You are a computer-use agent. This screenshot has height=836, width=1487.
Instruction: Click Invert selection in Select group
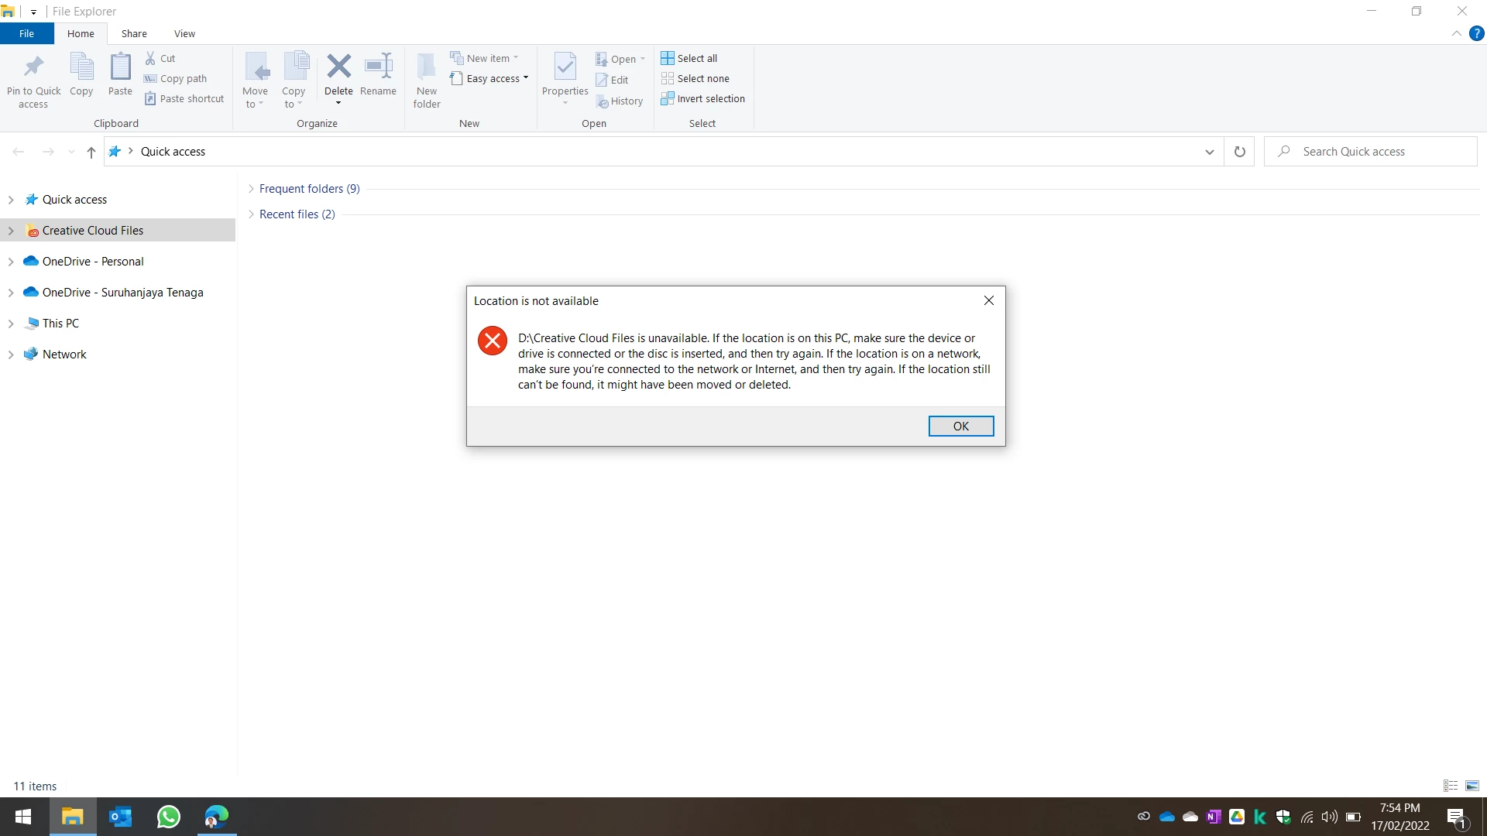point(702,98)
